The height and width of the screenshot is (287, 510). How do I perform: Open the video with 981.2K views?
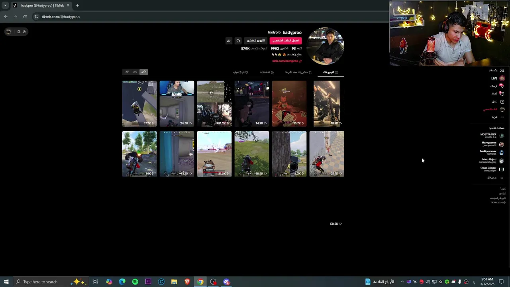pos(214,104)
